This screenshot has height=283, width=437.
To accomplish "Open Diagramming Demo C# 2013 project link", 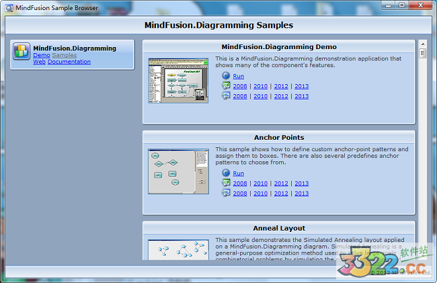I will click(x=302, y=86).
